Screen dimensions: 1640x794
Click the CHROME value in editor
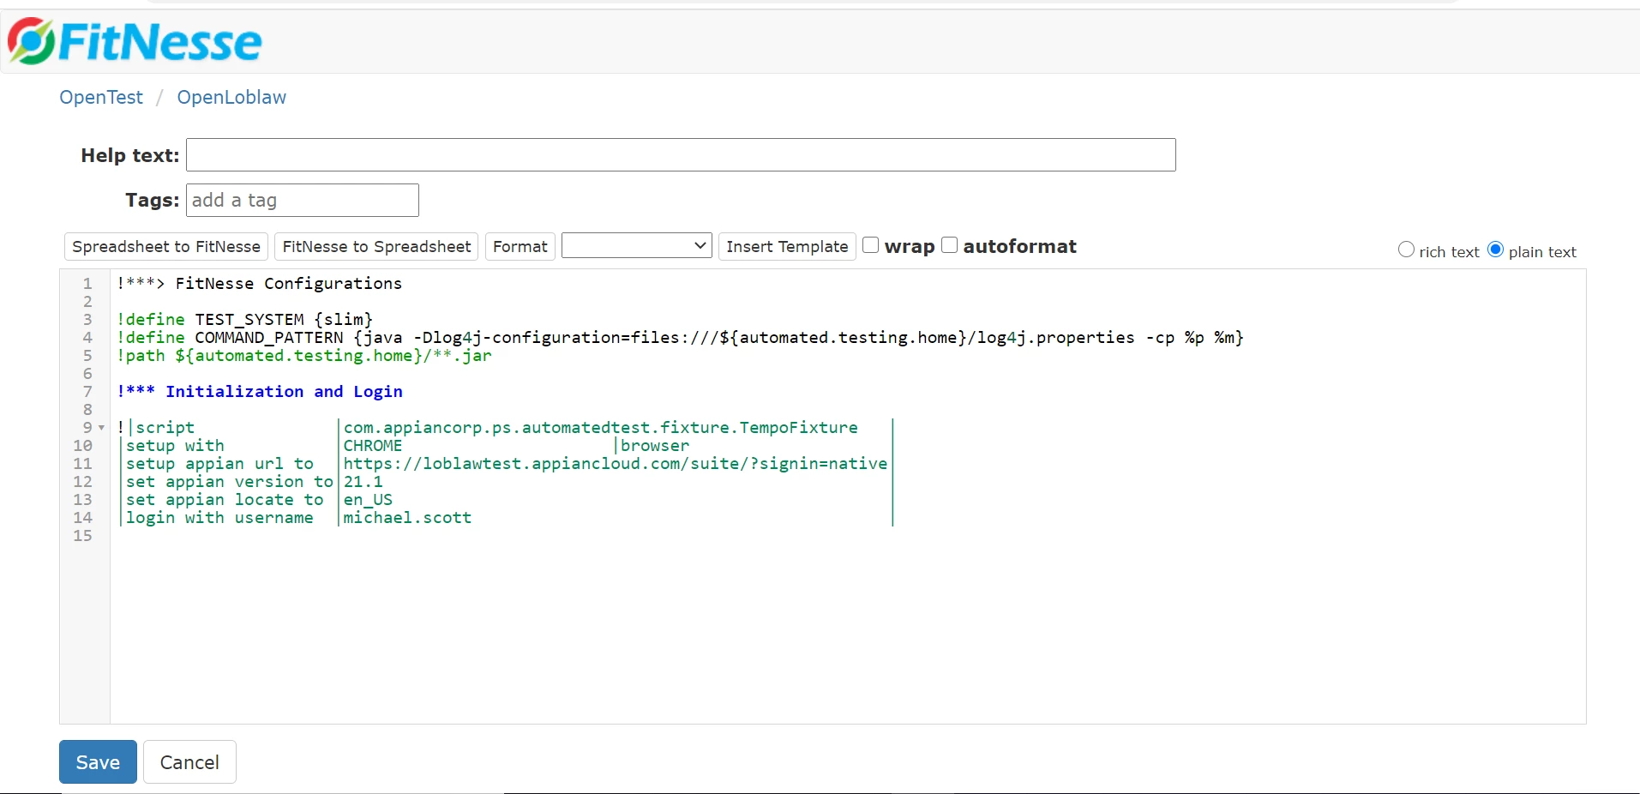point(373,446)
